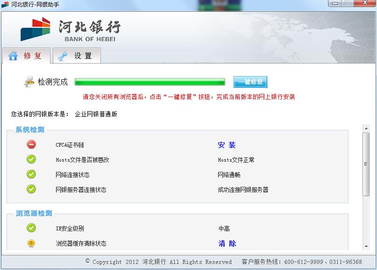Click the scrollbar up arrow
The width and height of the screenshot is (377, 270).
(x=366, y=128)
